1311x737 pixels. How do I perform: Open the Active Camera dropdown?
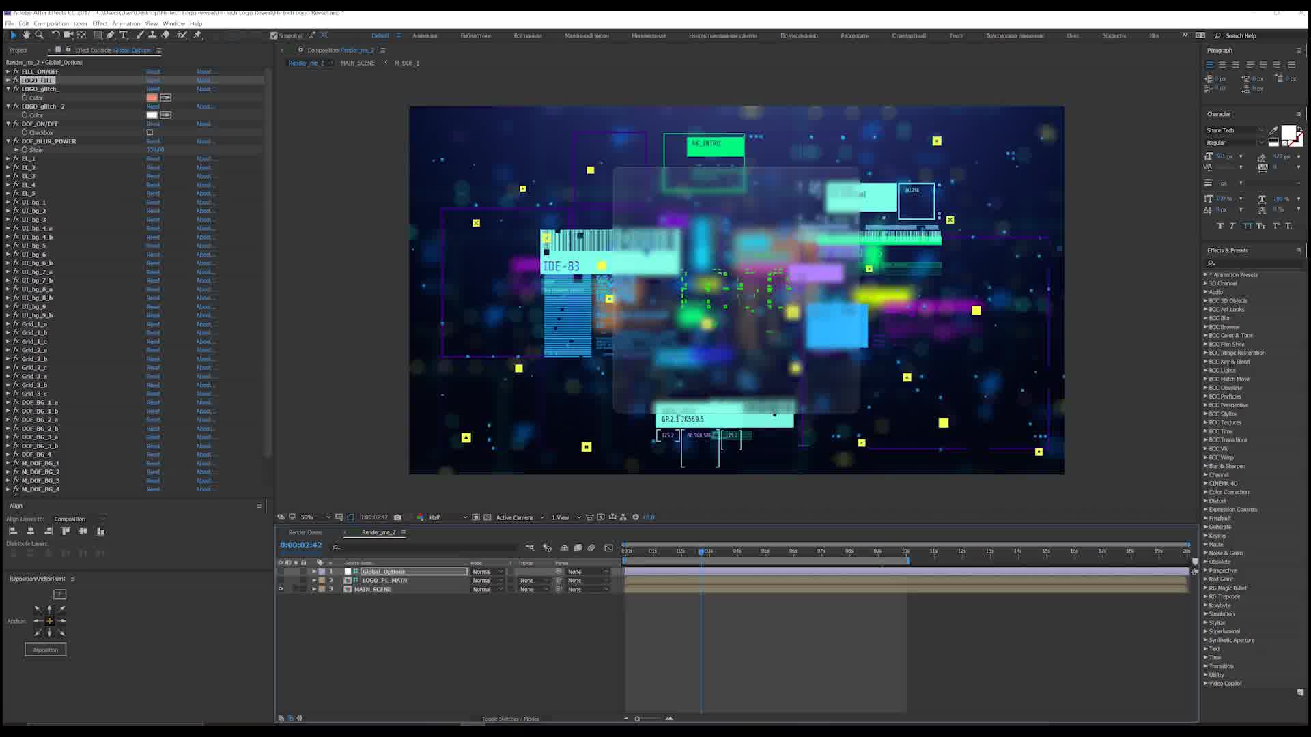click(x=520, y=517)
